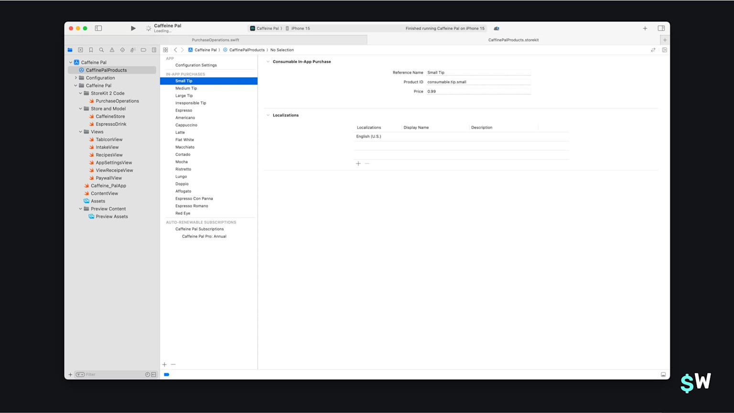Edit the Price field

click(478, 91)
